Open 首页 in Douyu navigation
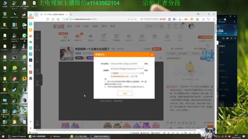The height and width of the screenshot is (139, 248). (x=69, y=26)
